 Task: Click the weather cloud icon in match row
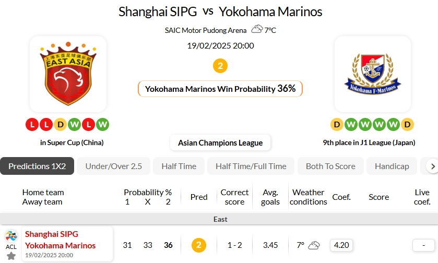pos(314,245)
